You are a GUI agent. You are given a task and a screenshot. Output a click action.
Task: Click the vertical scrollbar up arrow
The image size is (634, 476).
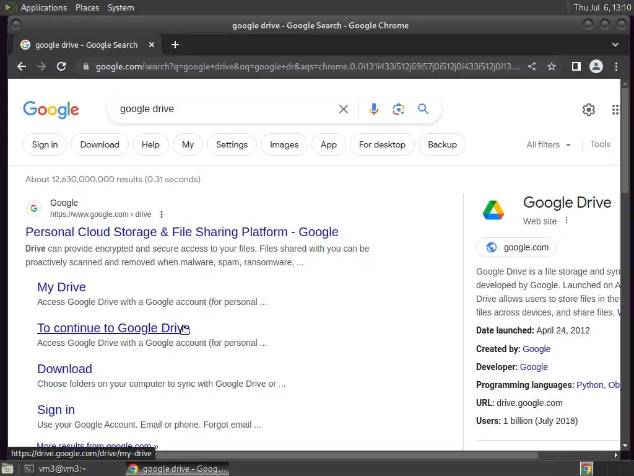(x=625, y=84)
